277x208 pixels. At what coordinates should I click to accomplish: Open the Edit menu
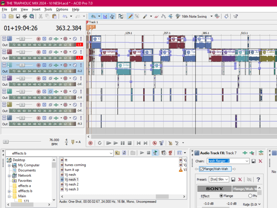tap(14, 9)
